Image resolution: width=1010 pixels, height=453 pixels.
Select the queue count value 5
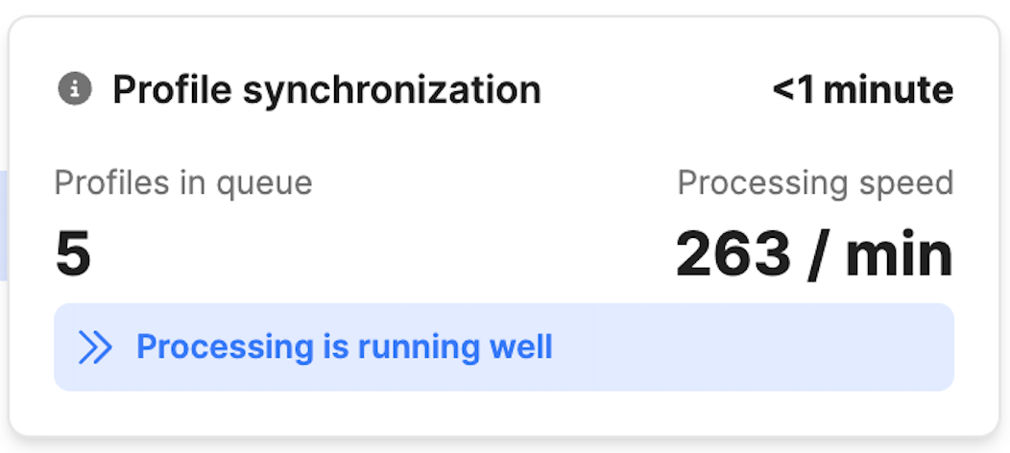pyautogui.click(x=73, y=253)
